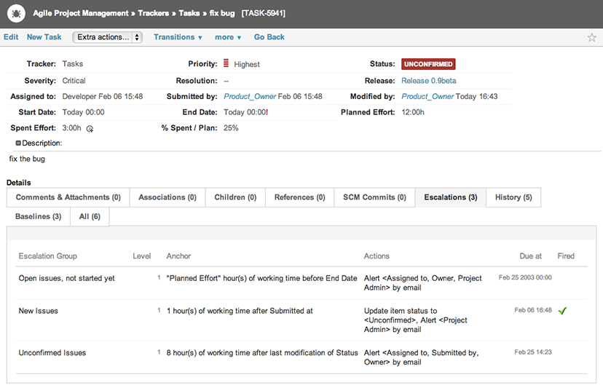
Task: Click the Planned Effort value 12:00h
Action: (413, 112)
